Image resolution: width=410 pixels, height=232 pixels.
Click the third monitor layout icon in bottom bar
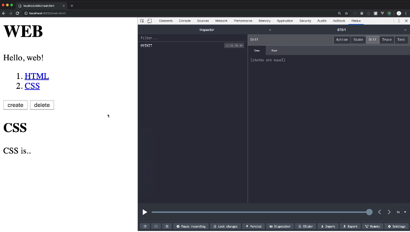167,226
